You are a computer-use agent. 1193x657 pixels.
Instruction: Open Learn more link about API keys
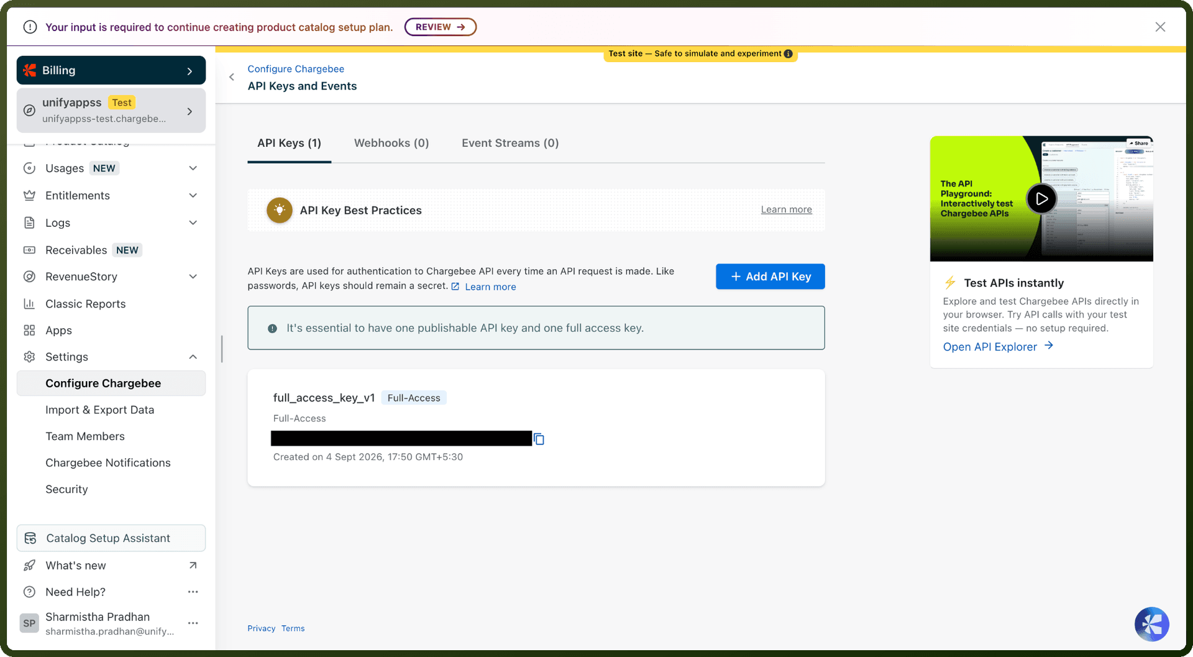coord(490,287)
